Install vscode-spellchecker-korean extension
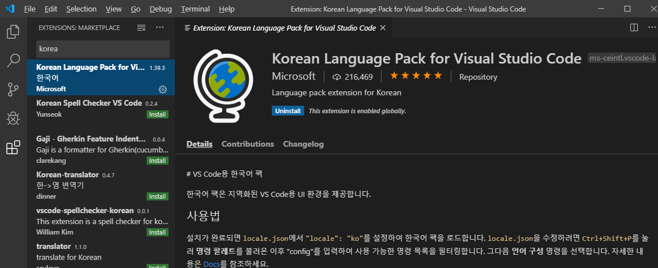The image size is (658, 268). click(158, 232)
